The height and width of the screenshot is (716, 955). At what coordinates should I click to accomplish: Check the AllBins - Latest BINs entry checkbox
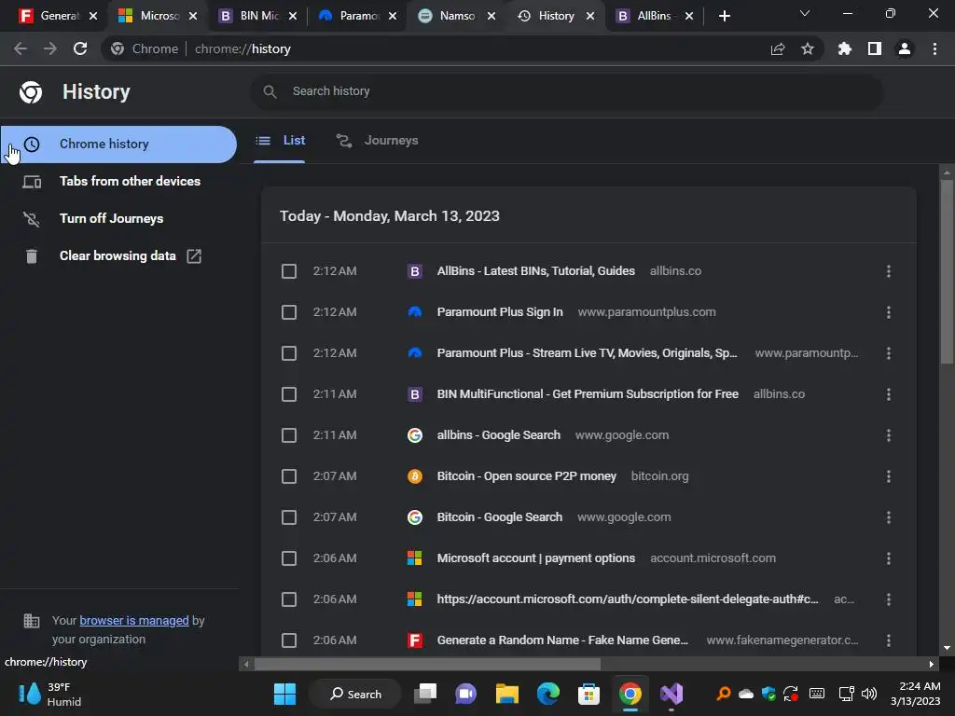tap(289, 271)
